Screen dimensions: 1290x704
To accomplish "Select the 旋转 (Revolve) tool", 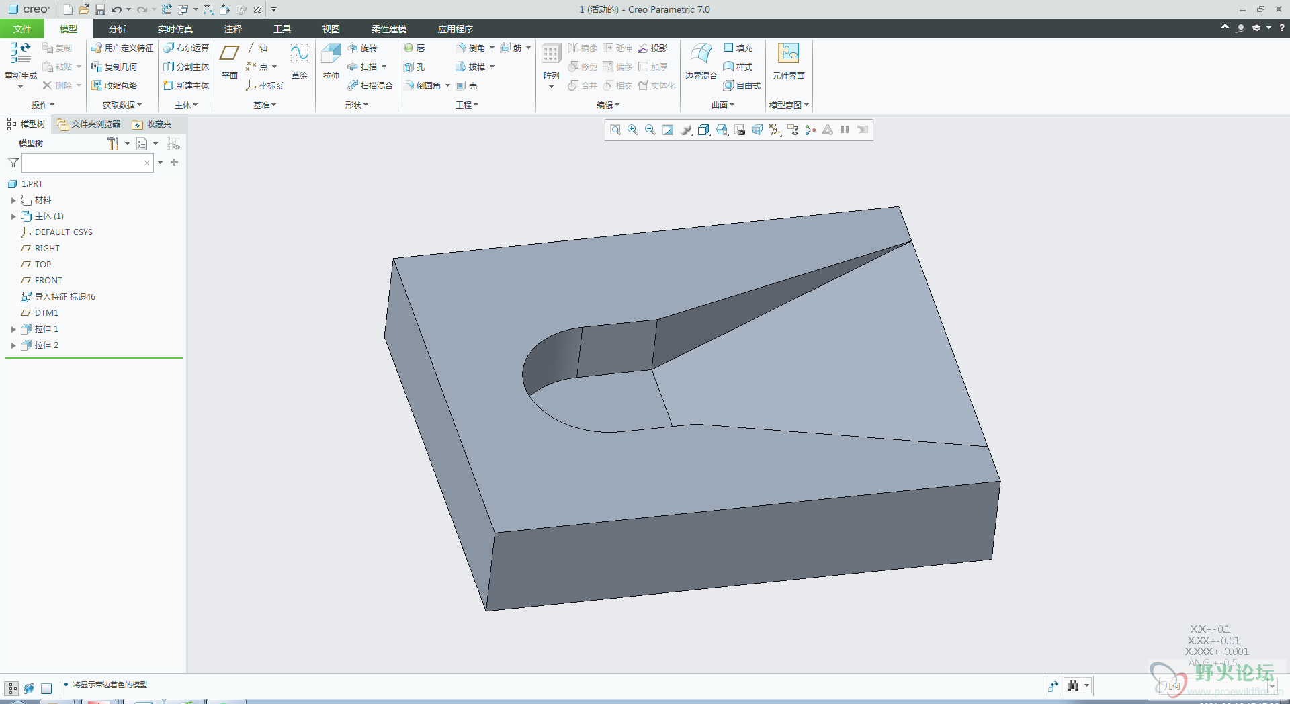I will (x=362, y=48).
